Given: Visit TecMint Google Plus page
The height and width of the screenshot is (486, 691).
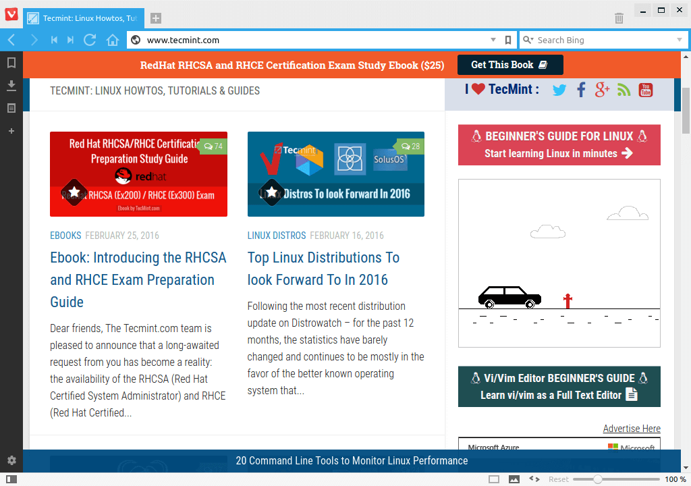Looking at the screenshot, I should 603,90.
